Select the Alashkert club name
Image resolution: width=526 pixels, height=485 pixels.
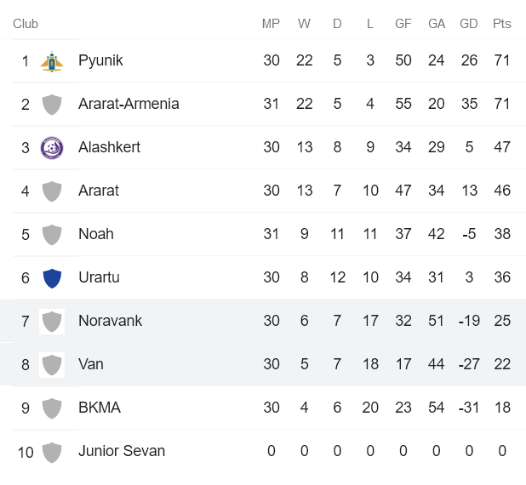pyautogui.click(x=109, y=147)
